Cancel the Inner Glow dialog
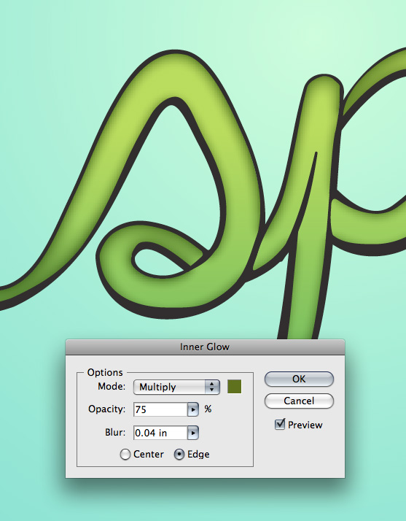The height and width of the screenshot is (521, 406). (x=299, y=401)
